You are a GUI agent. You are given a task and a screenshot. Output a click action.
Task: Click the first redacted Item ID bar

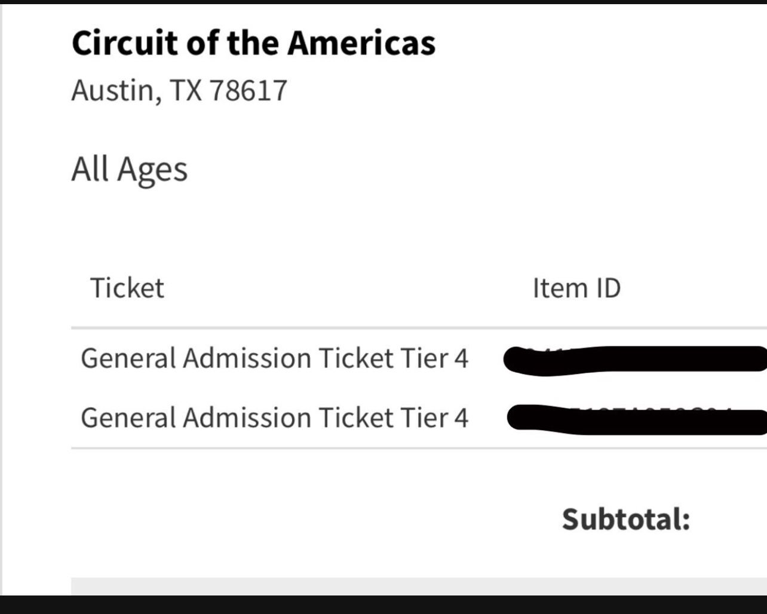coord(634,360)
